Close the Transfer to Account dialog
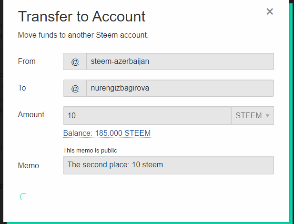 tap(270, 11)
